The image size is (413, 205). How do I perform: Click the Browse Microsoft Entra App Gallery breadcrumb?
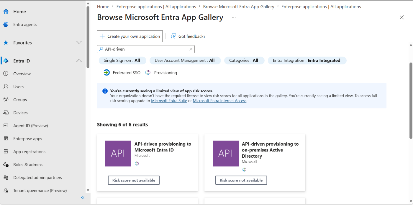click(239, 6)
